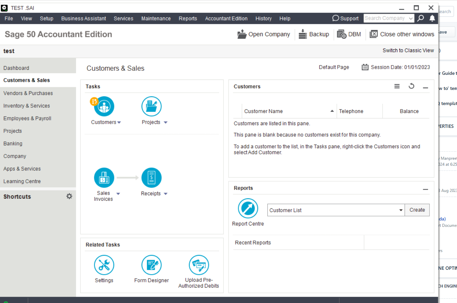Open the Sales Invoices icon

coord(104,178)
